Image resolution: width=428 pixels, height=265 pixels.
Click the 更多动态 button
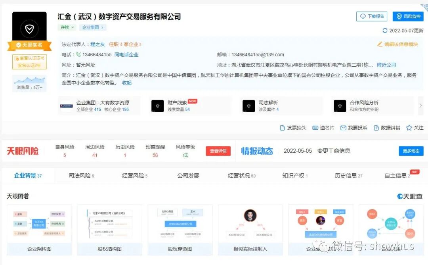(411, 151)
